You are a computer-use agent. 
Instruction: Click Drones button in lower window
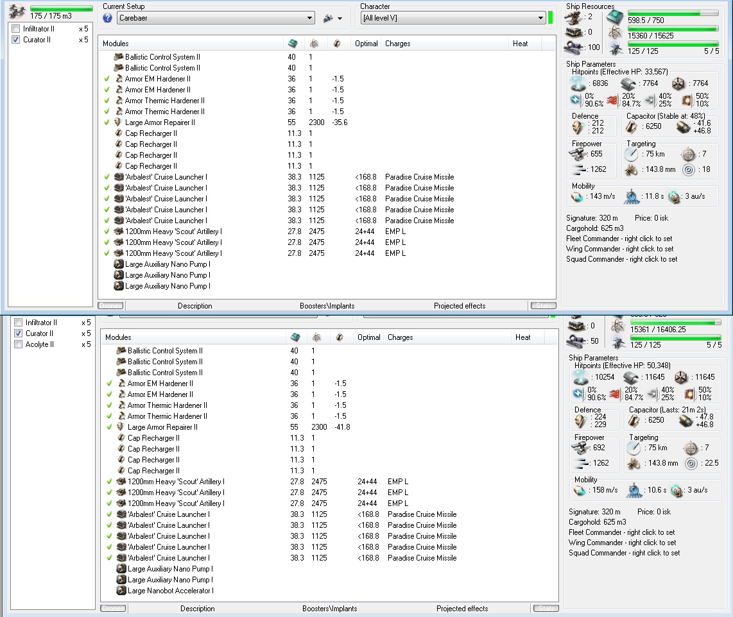[x=113, y=608]
